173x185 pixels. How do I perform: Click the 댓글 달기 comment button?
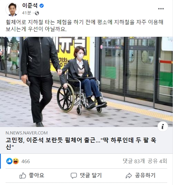pos(86,175)
